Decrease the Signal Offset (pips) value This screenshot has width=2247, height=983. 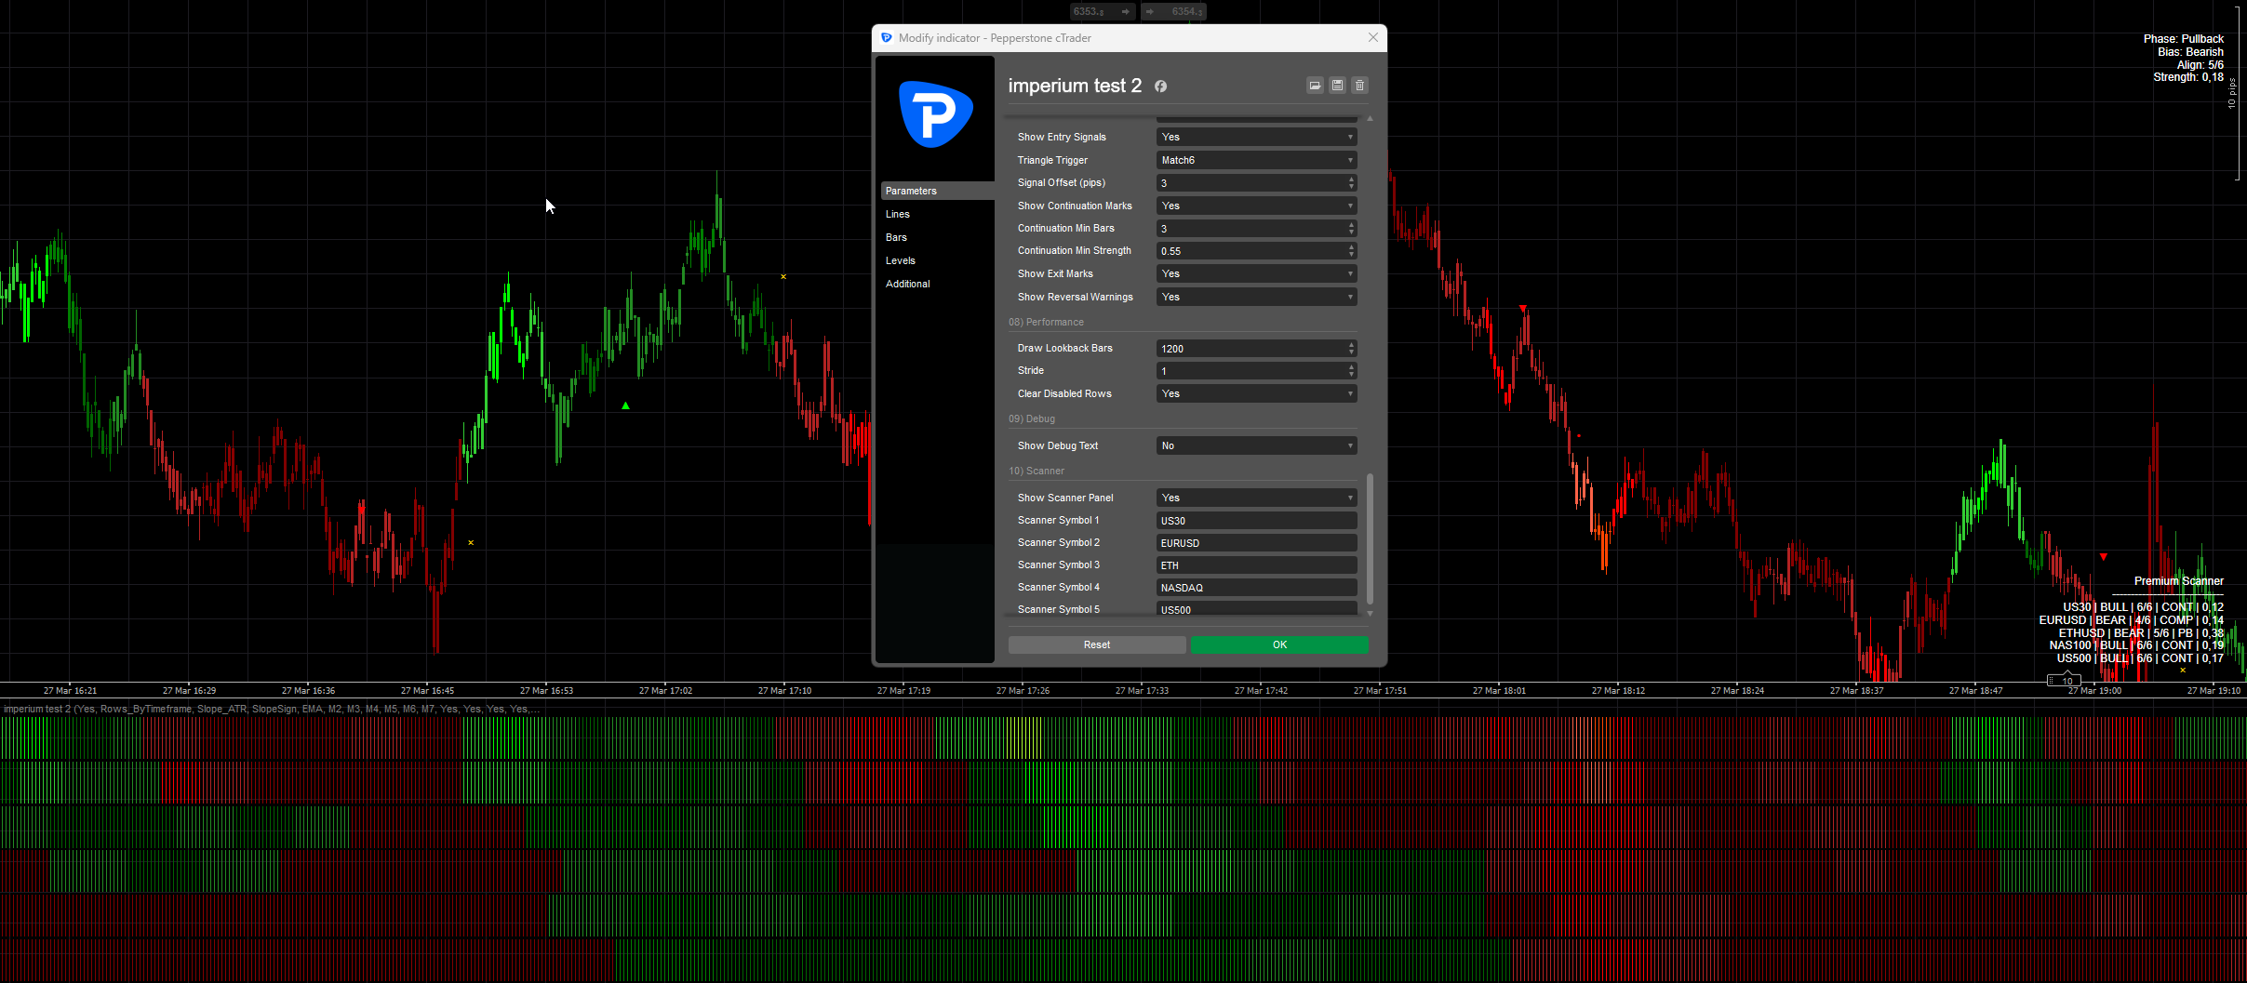(1351, 187)
